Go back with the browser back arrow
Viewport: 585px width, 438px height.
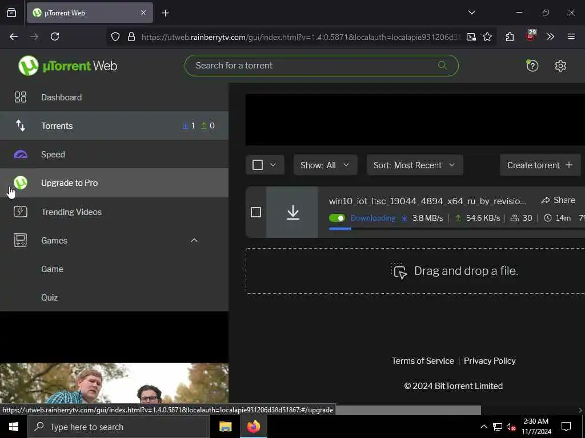click(x=14, y=36)
